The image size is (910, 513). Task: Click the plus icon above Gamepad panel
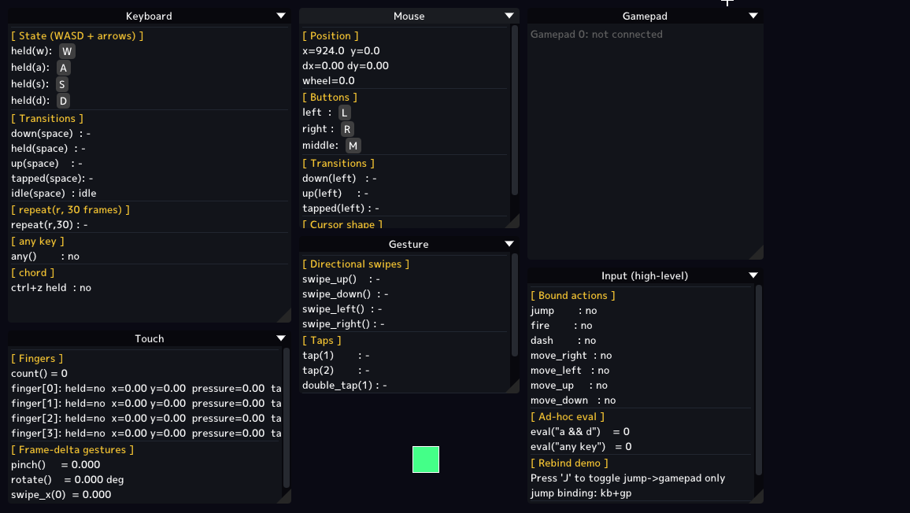(x=727, y=2)
